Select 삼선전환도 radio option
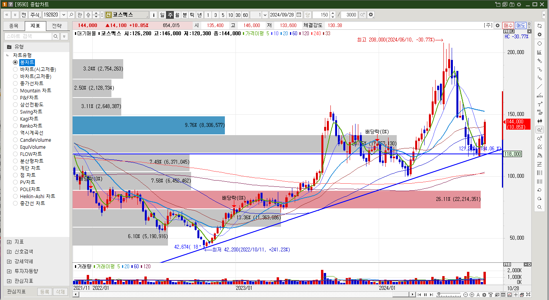Image resolution: width=549 pixels, height=300 pixels. (15, 105)
